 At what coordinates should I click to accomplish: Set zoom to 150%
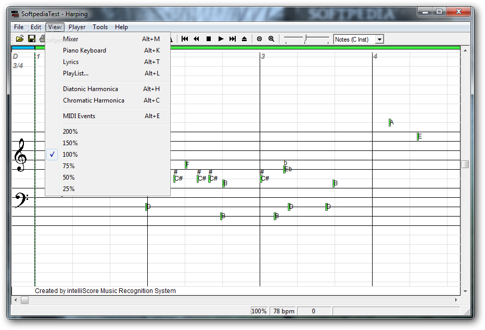pos(108,143)
